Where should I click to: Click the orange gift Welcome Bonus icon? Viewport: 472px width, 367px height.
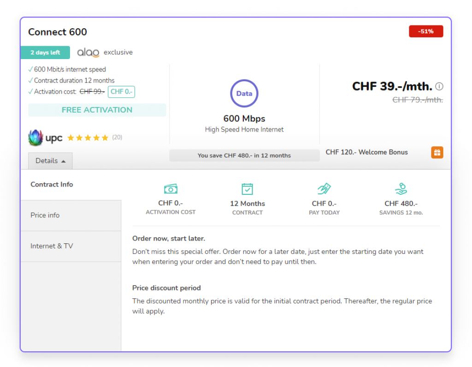(437, 152)
